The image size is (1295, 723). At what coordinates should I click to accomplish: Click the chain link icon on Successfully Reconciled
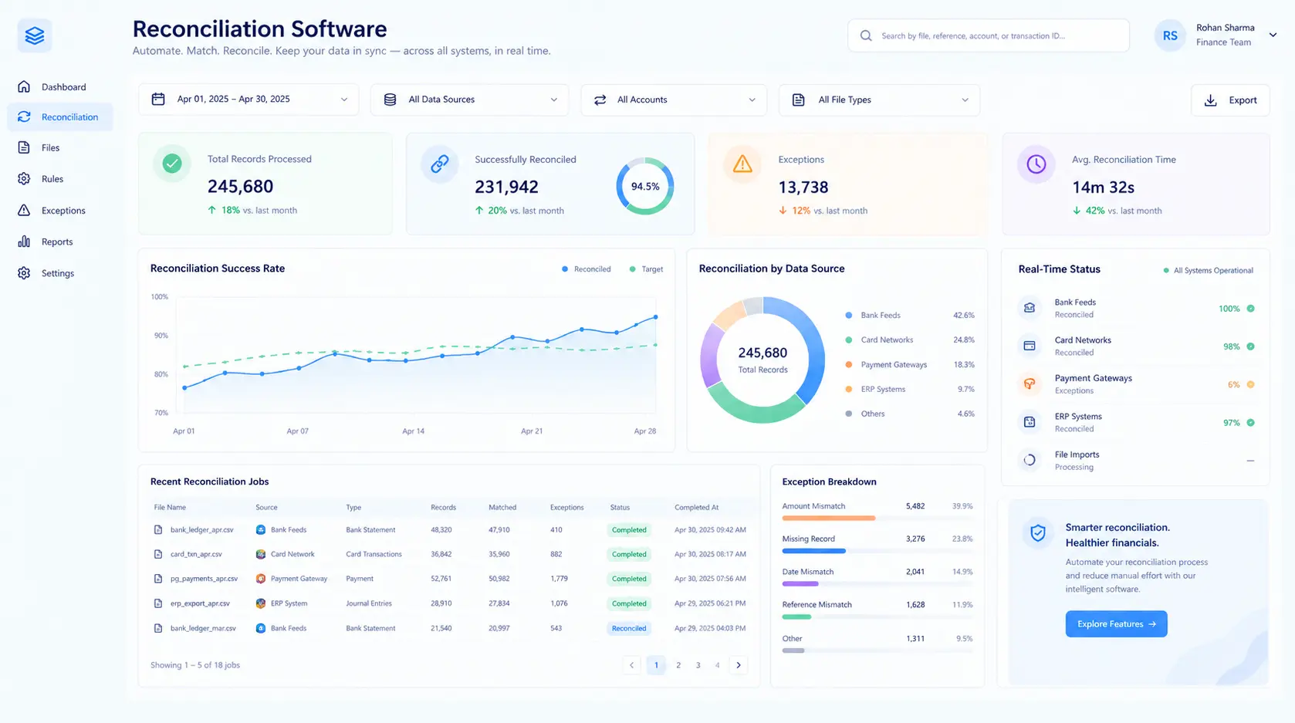(440, 164)
